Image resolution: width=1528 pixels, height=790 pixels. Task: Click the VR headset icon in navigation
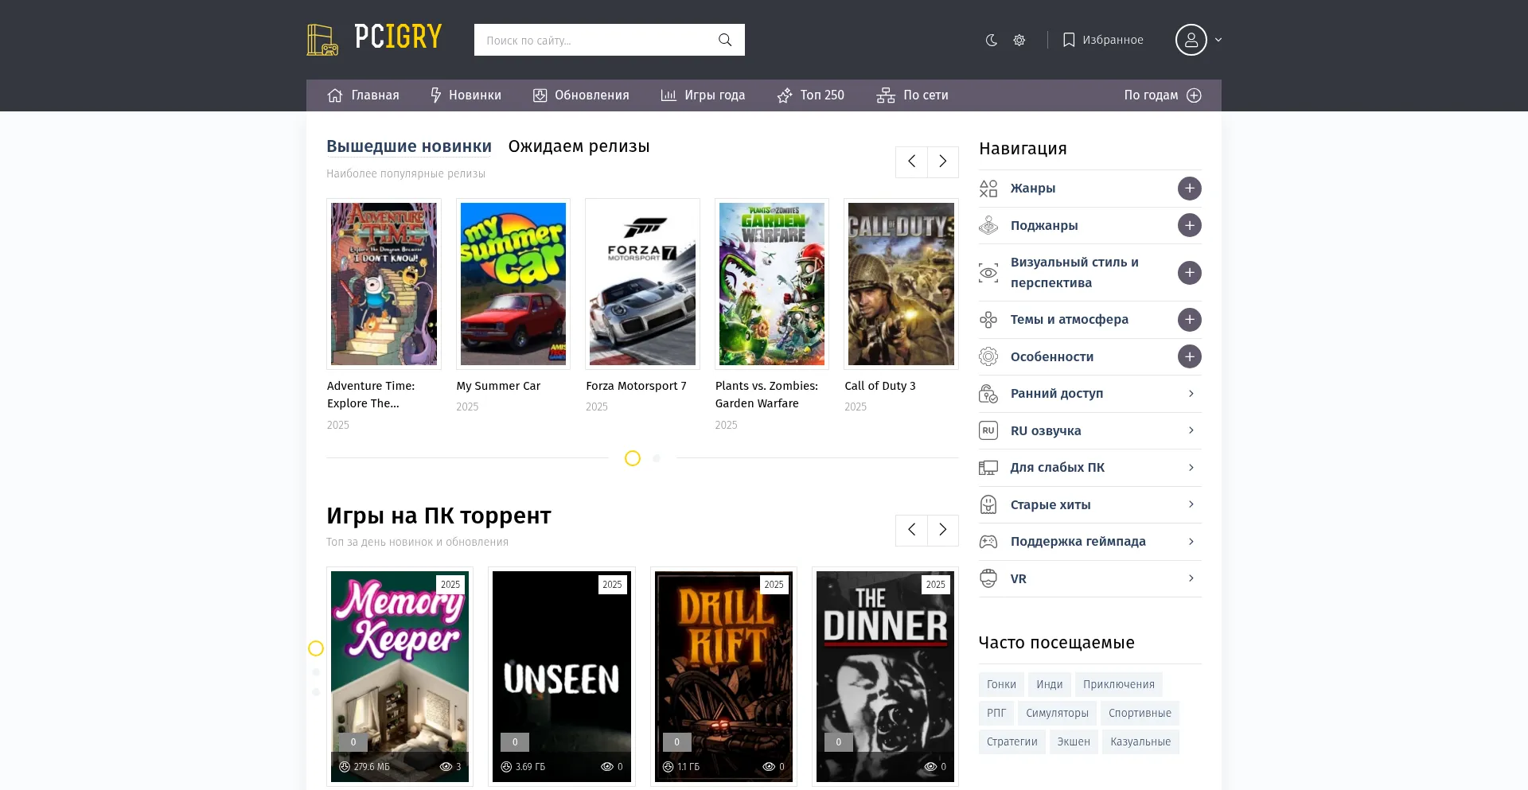click(988, 578)
